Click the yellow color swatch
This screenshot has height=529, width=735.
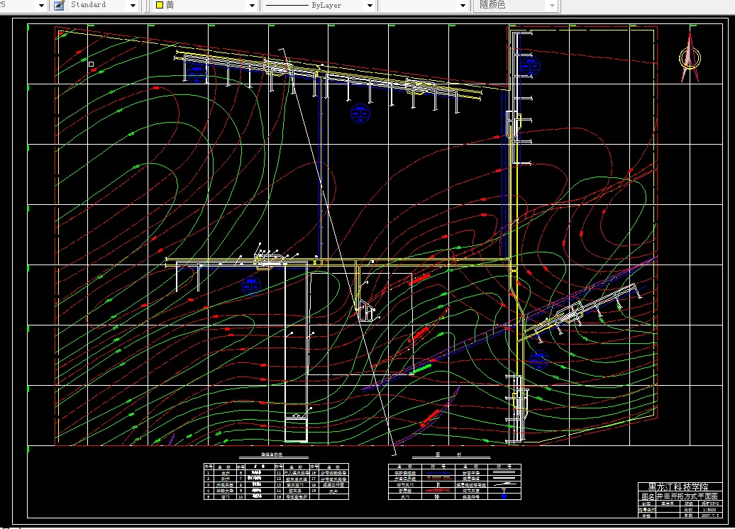click(x=160, y=5)
